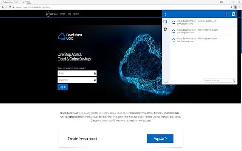The width and height of the screenshot is (242, 151).
Task: Select the MaryDoe@email.com credential entry
Action: pos(203,40)
